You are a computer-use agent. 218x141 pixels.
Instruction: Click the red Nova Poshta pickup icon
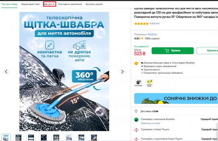point(136,130)
